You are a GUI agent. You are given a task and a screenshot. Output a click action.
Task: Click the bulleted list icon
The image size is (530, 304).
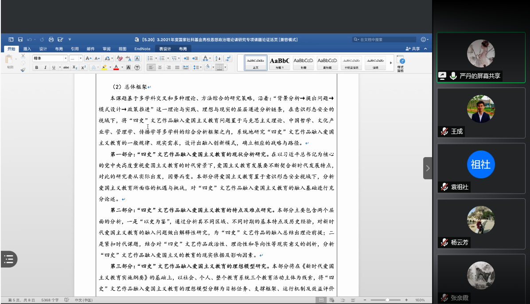click(150, 58)
